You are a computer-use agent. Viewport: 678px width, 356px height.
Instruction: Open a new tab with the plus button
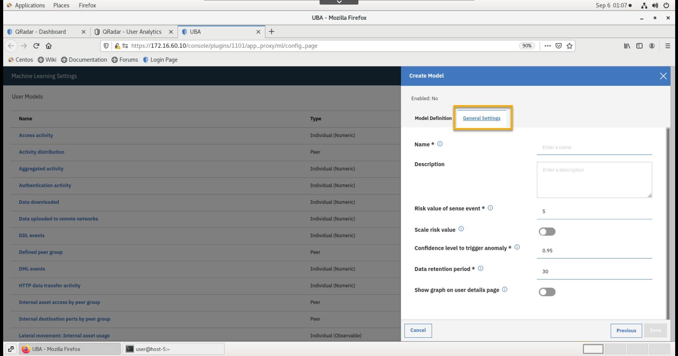272,32
